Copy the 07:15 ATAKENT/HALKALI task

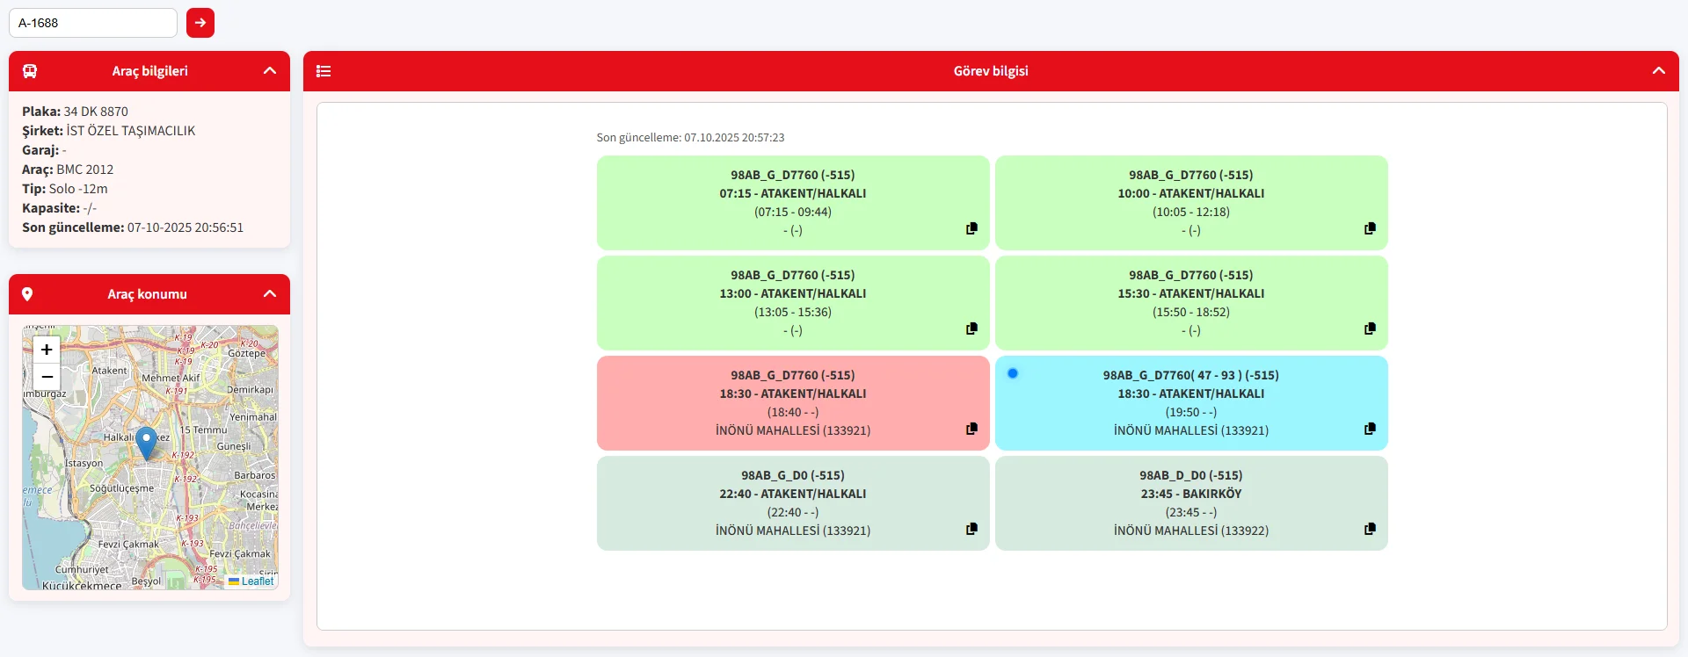click(971, 228)
